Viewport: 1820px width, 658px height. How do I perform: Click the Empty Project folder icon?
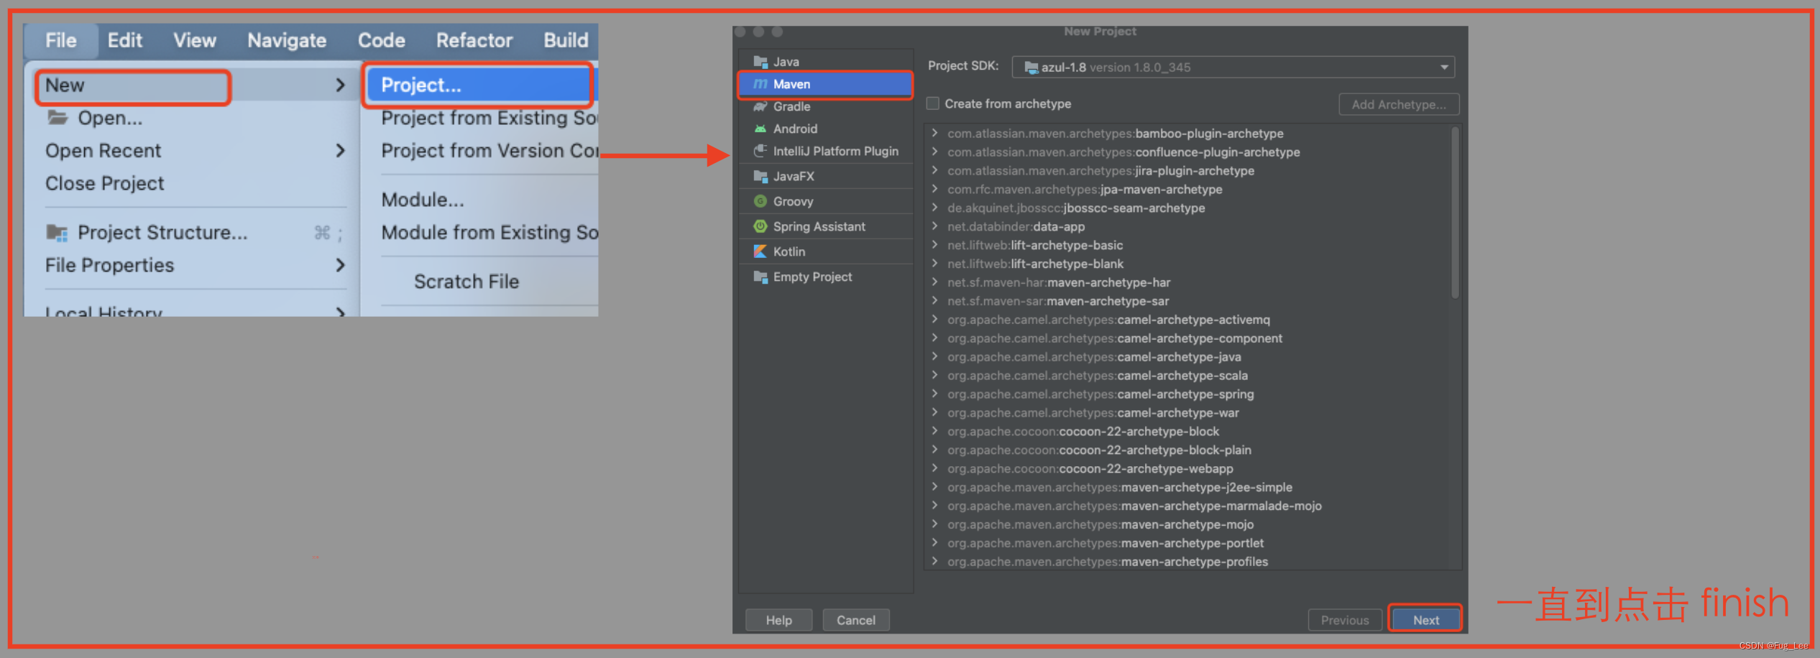(x=760, y=277)
